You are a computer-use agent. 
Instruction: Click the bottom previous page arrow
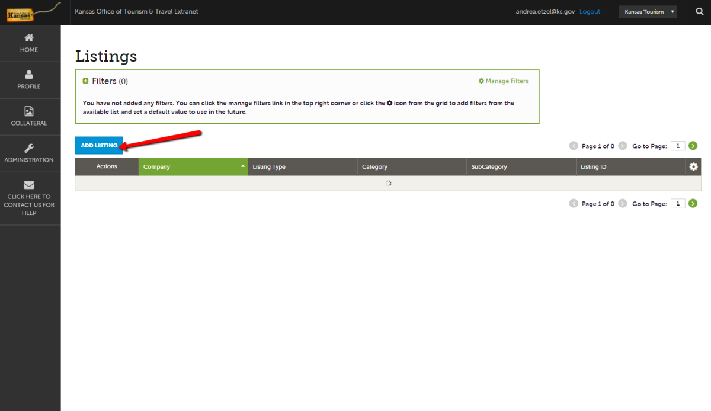click(574, 204)
